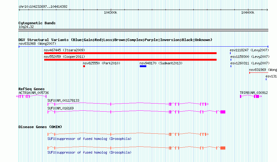Click the nsv825550 (Park2010) label
Image resolution: width=277 pixels, height=162 pixels.
coord(101,63)
